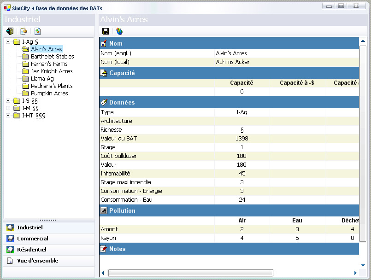Collapse the I-Ag § tree node
The image size is (371, 280).
pyautogui.click(x=8, y=41)
